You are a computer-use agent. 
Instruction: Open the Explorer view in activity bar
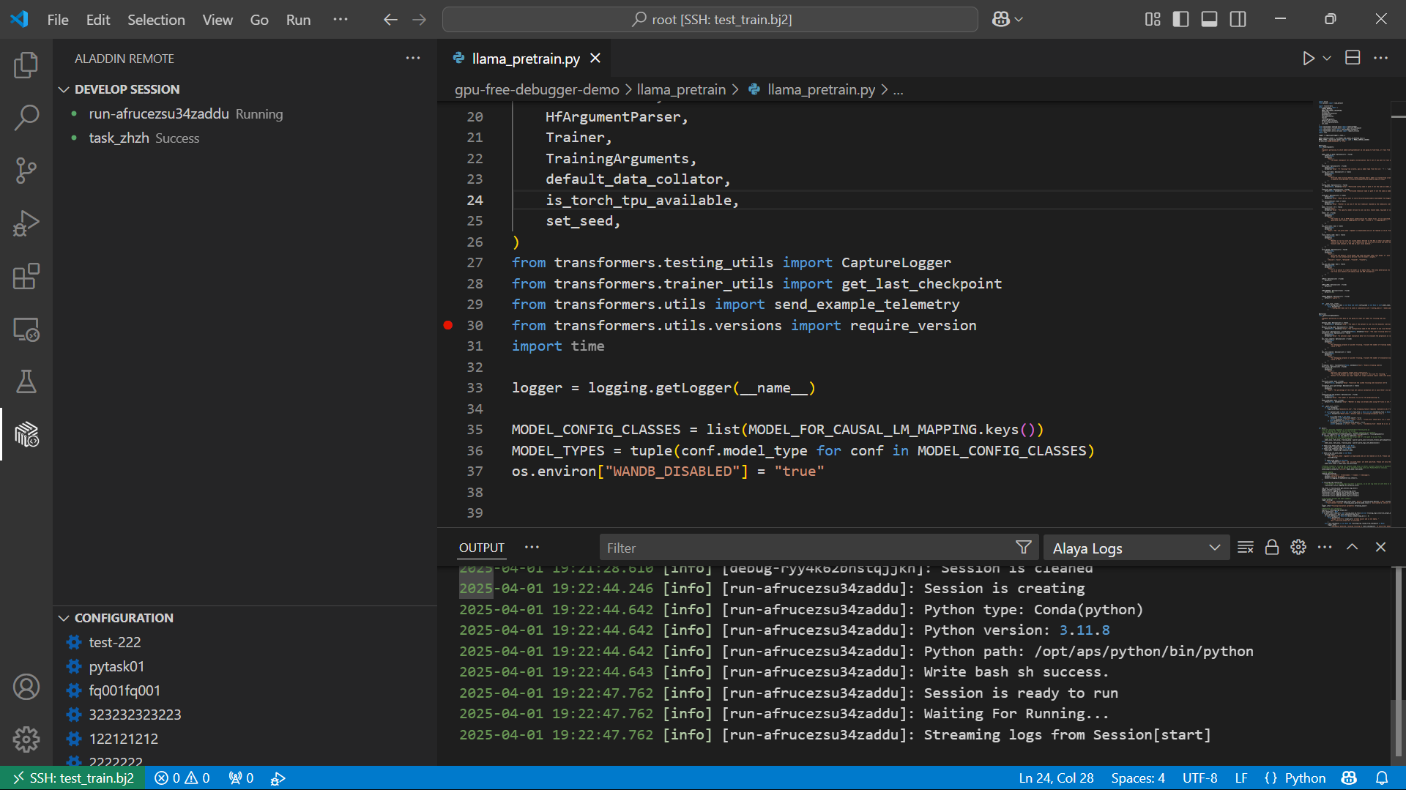[26, 65]
